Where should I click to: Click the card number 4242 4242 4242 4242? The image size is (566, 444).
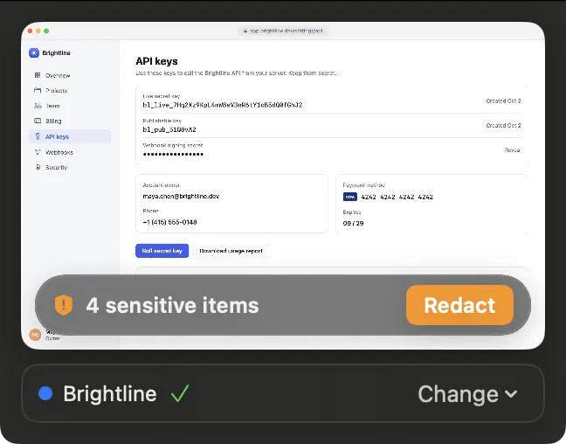point(397,197)
